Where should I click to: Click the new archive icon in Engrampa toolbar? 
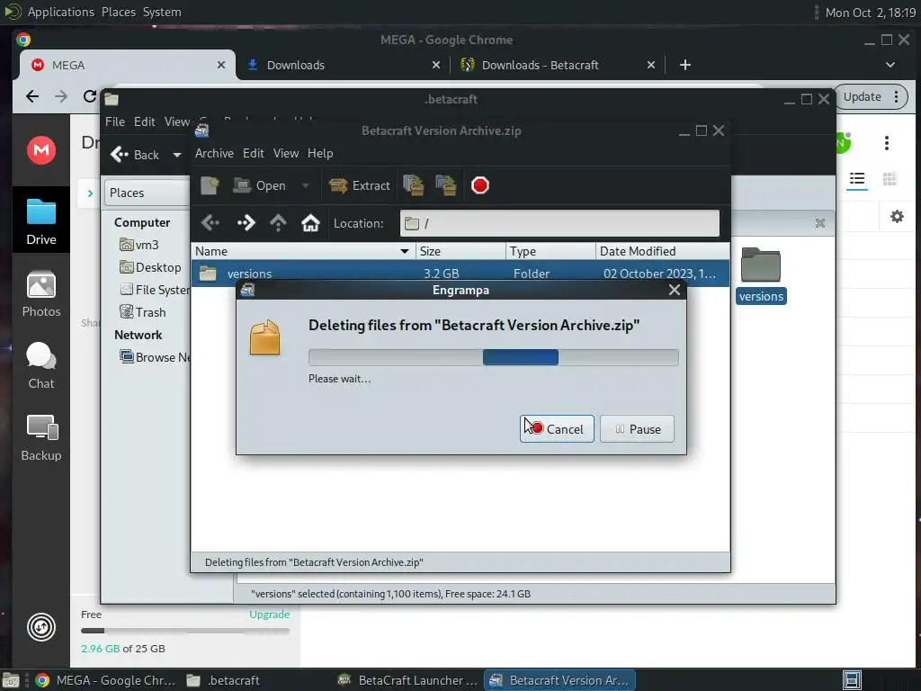(x=210, y=185)
